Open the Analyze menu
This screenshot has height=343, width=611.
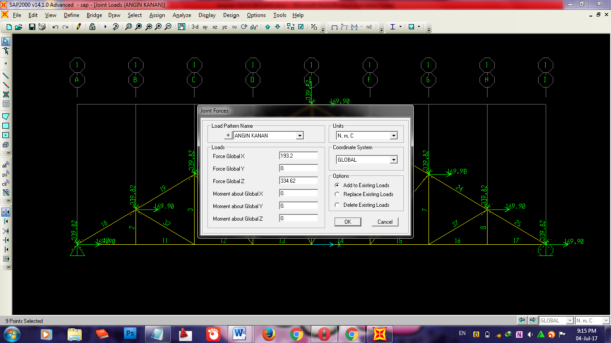point(182,15)
